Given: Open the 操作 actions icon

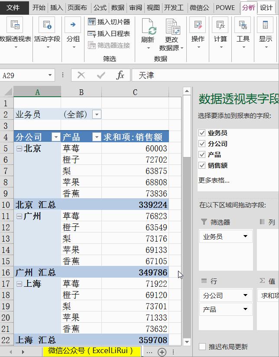Looking at the screenshot, I should pos(198,25).
